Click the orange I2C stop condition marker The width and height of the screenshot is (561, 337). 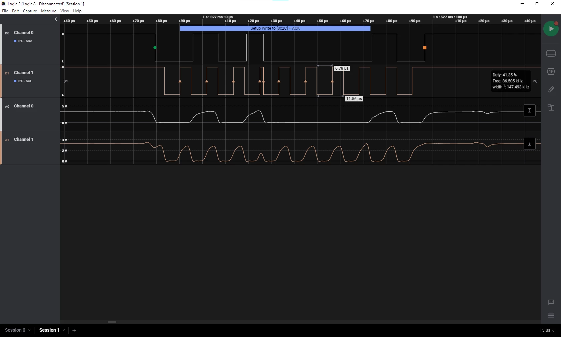click(425, 48)
